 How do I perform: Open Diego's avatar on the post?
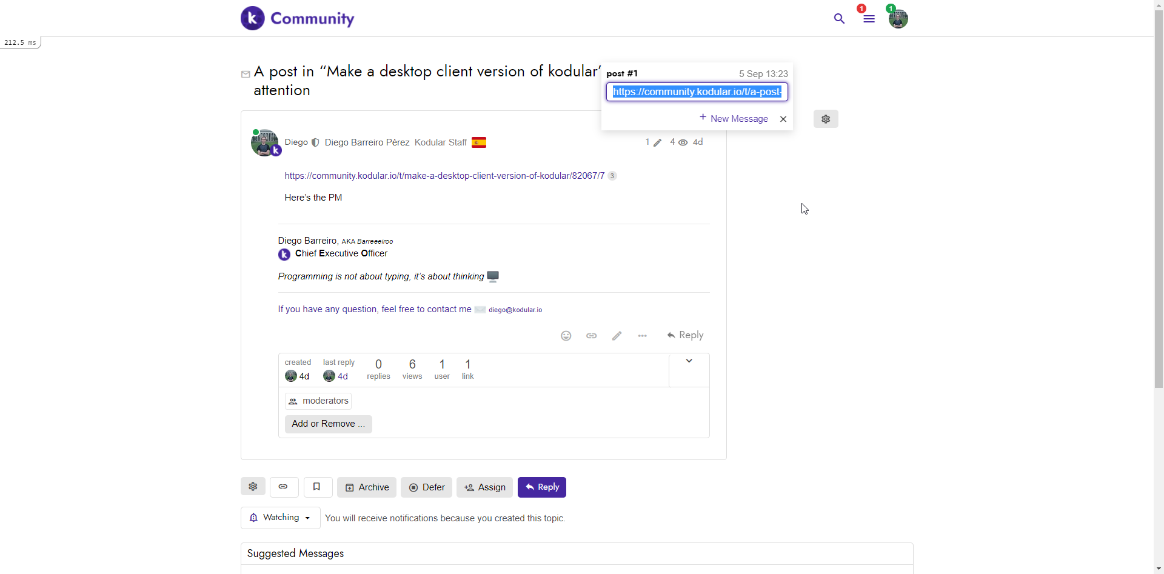pyautogui.click(x=265, y=143)
